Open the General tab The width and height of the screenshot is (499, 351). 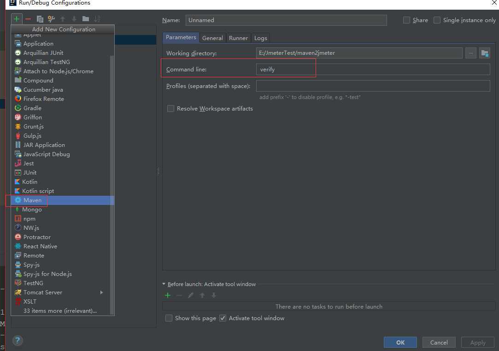click(x=212, y=38)
